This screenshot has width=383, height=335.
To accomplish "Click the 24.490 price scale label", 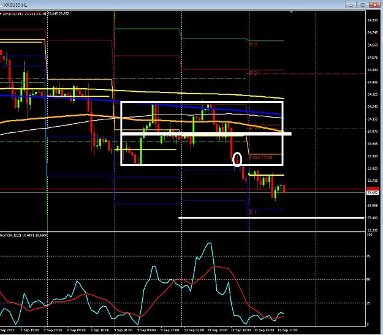I will pos(373,70).
